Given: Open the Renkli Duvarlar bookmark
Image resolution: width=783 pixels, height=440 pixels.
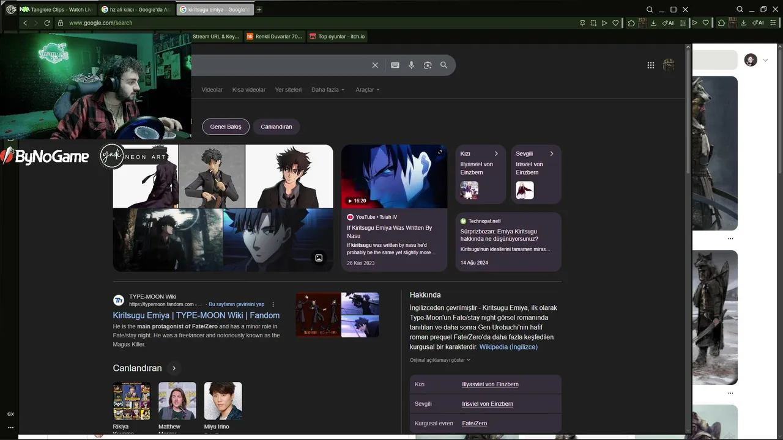Looking at the screenshot, I should pyautogui.click(x=274, y=37).
